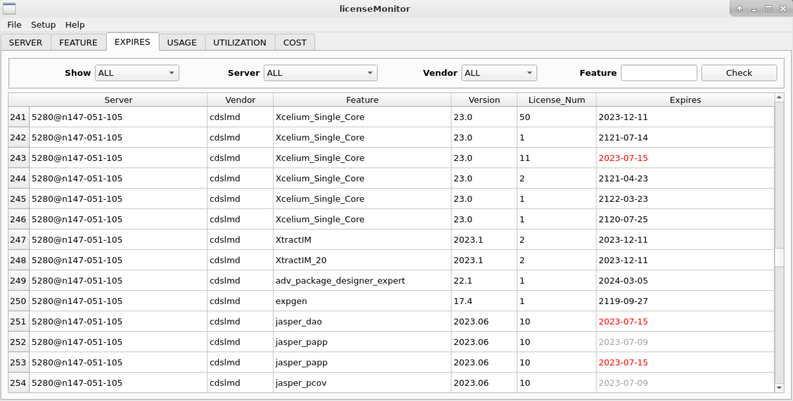Image resolution: width=793 pixels, height=401 pixels.
Task: Click version 2023.1 in row 247
Action: 484,240
